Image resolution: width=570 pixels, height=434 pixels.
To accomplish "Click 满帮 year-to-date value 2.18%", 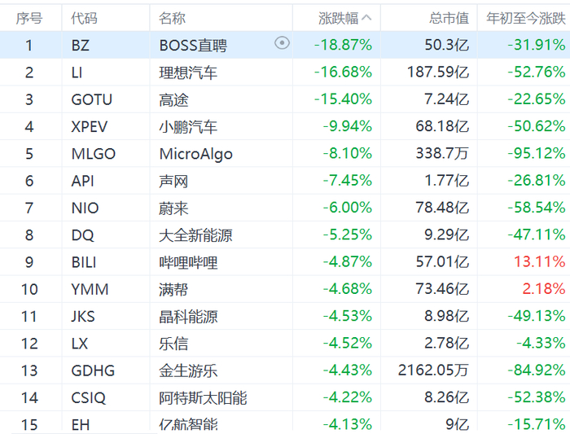I will point(546,289).
